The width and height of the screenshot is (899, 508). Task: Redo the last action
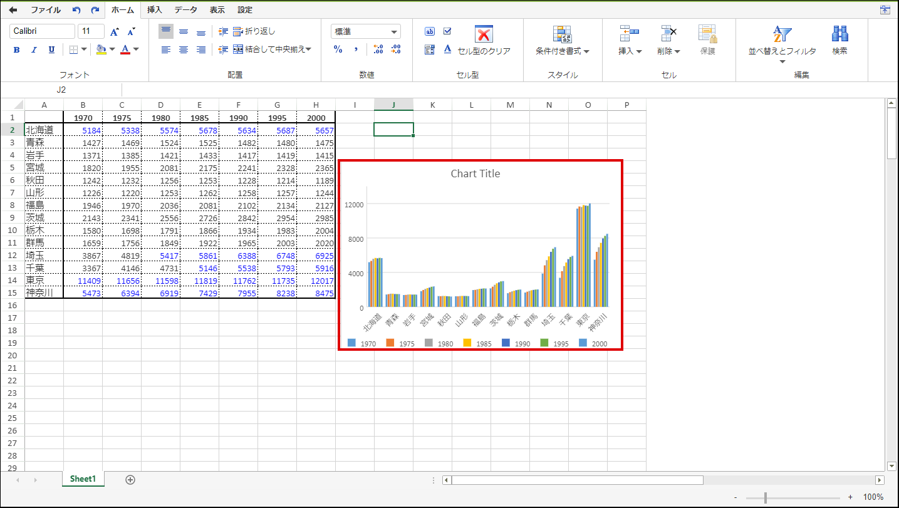click(95, 10)
